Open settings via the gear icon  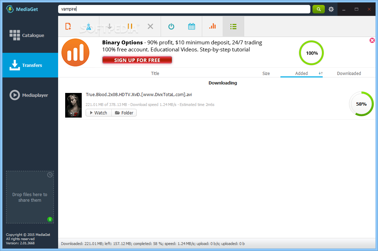[331, 9]
